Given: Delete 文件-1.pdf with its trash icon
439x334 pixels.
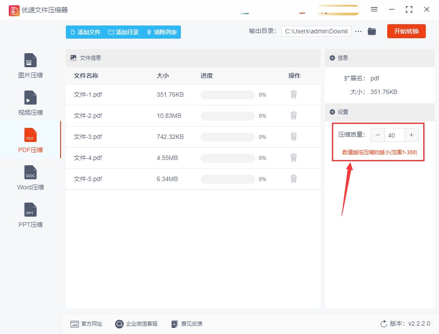Looking at the screenshot, I should tap(293, 94).
